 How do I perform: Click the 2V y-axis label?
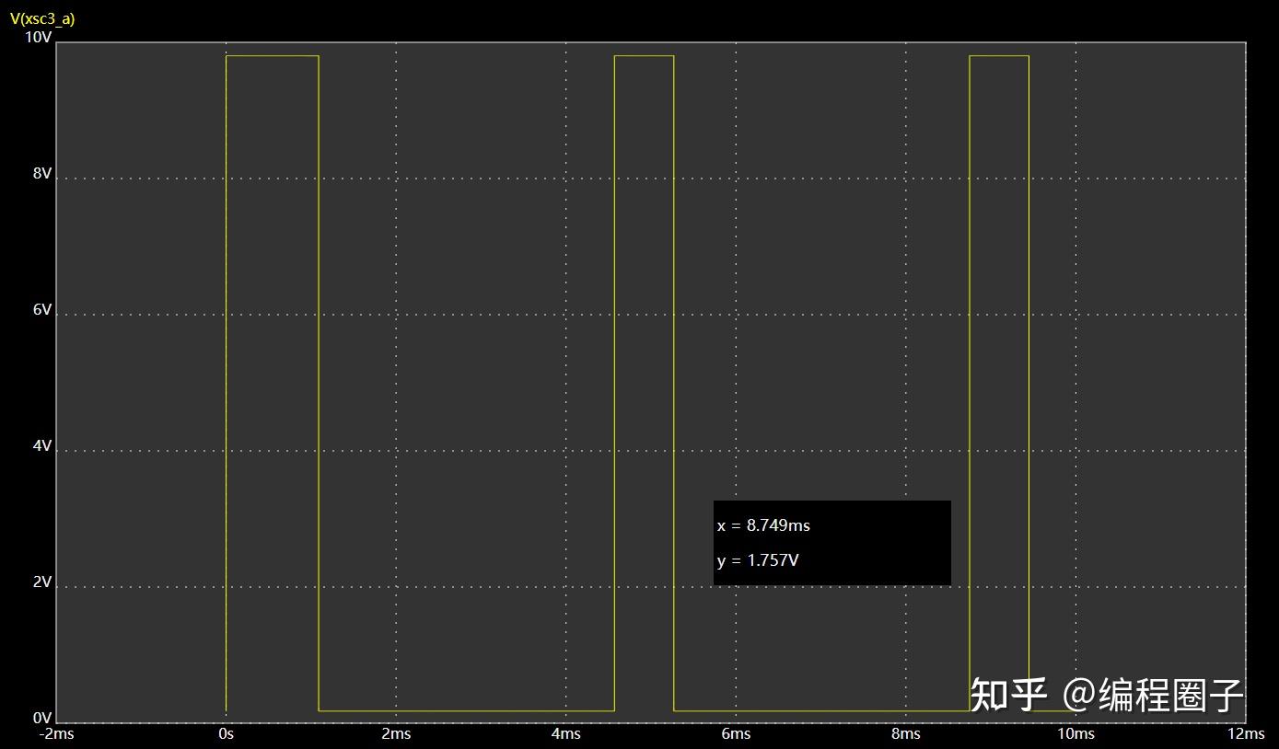(41, 582)
